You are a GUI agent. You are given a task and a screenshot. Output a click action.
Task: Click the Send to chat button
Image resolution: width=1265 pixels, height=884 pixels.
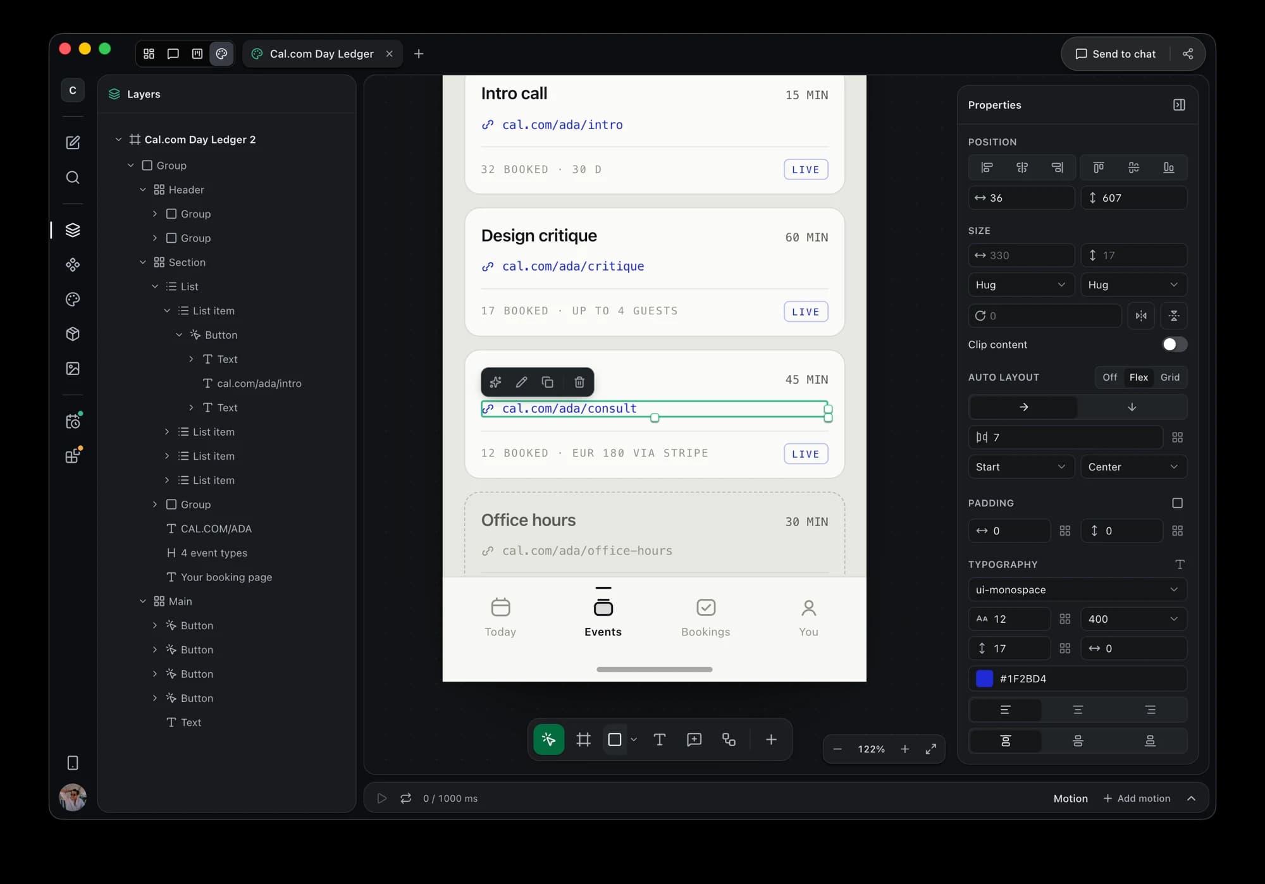pos(1116,54)
